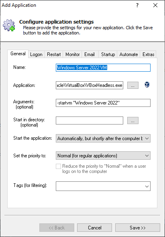This screenshot has width=165, height=237.
Task: Expand the Tags for filtering combo box
Action: (103, 186)
